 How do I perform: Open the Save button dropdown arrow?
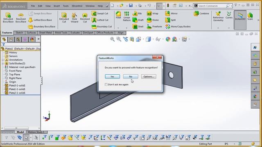(136, 6)
